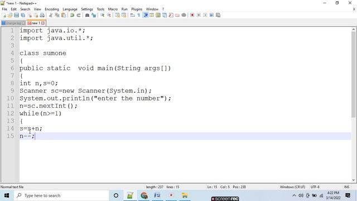This screenshot has width=357, height=201.
Task: Click the Close All toolbar icon
Action: click(36, 15)
